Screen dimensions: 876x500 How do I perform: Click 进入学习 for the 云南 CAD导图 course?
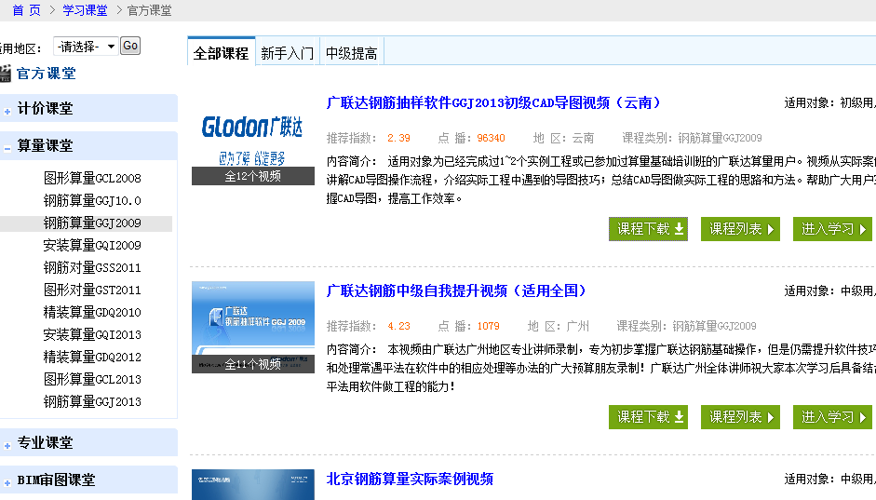pos(832,229)
